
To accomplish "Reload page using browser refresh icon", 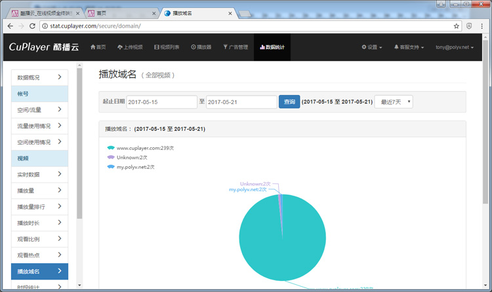I will tap(32, 26).
